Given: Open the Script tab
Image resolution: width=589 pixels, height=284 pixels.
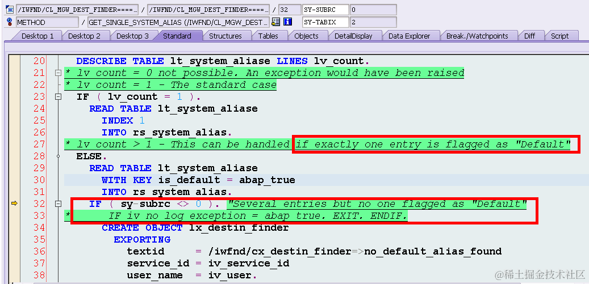Looking at the screenshot, I should pos(559,36).
